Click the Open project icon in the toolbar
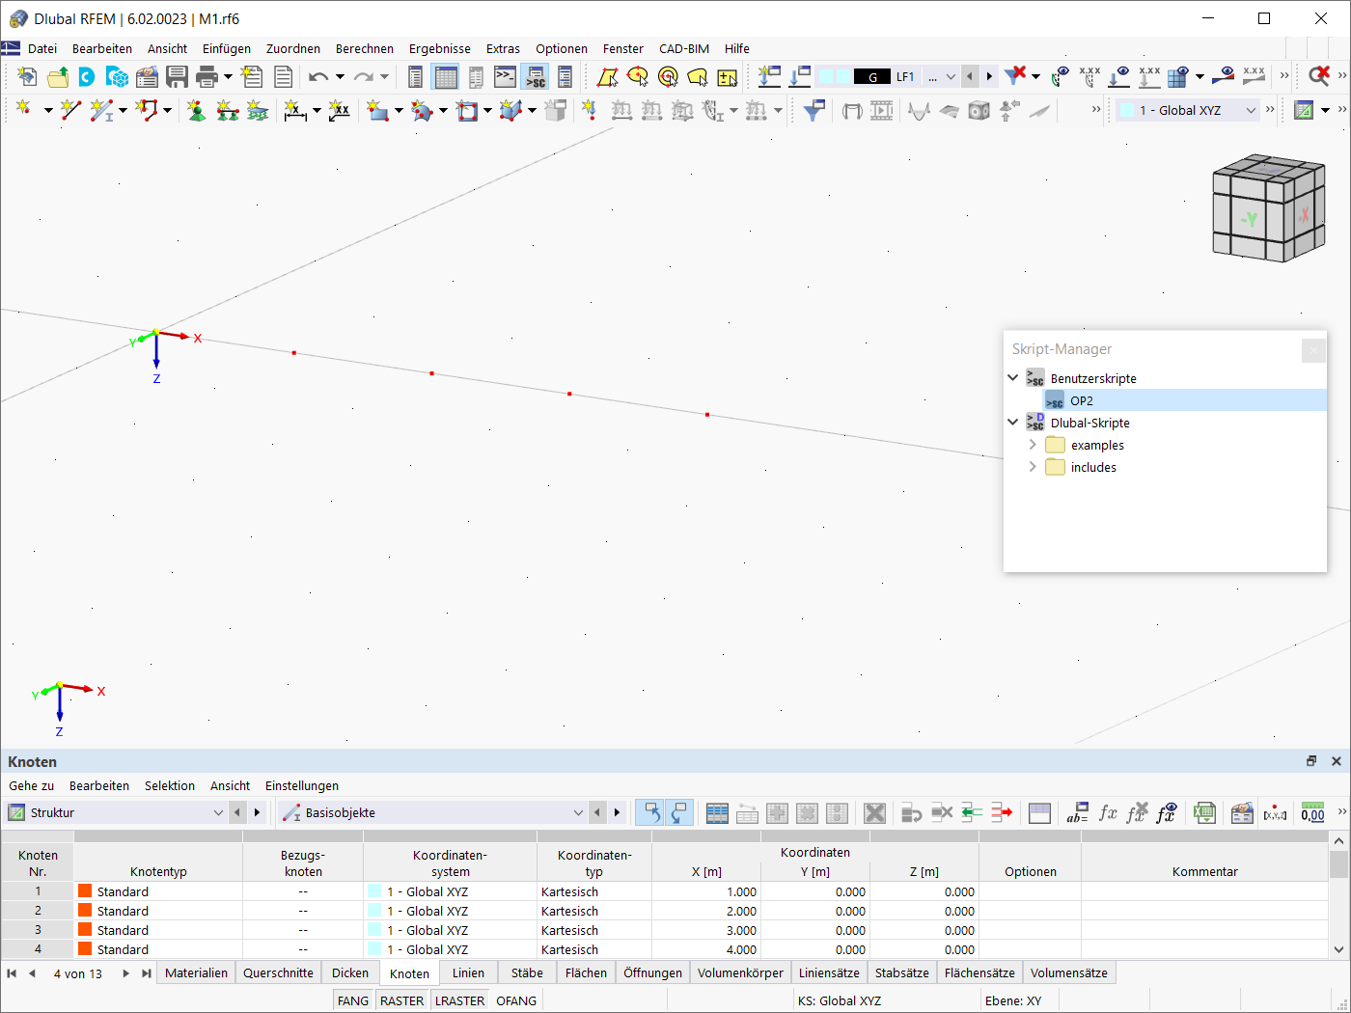 click(x=56, y=76)
